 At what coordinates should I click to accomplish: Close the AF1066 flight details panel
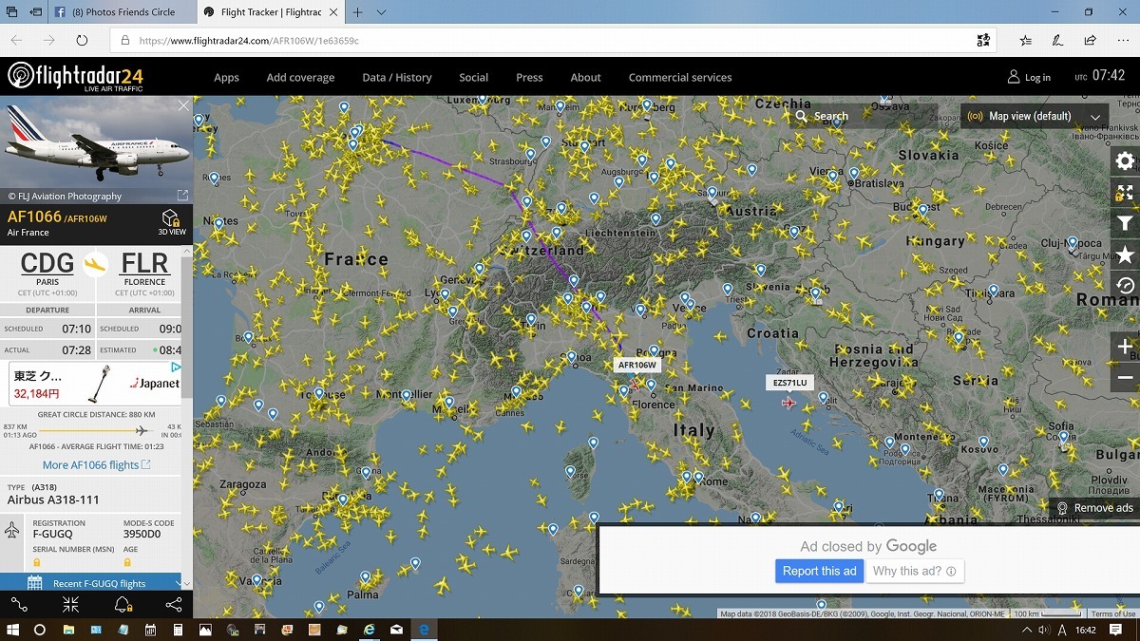coord(183,105)
